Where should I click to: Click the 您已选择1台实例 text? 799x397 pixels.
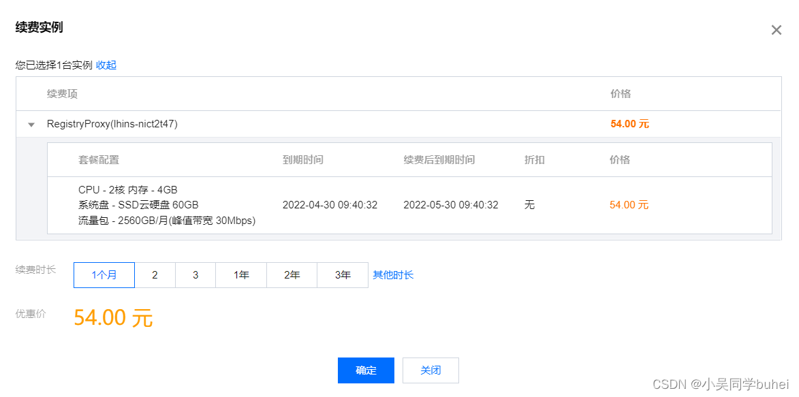54,65
